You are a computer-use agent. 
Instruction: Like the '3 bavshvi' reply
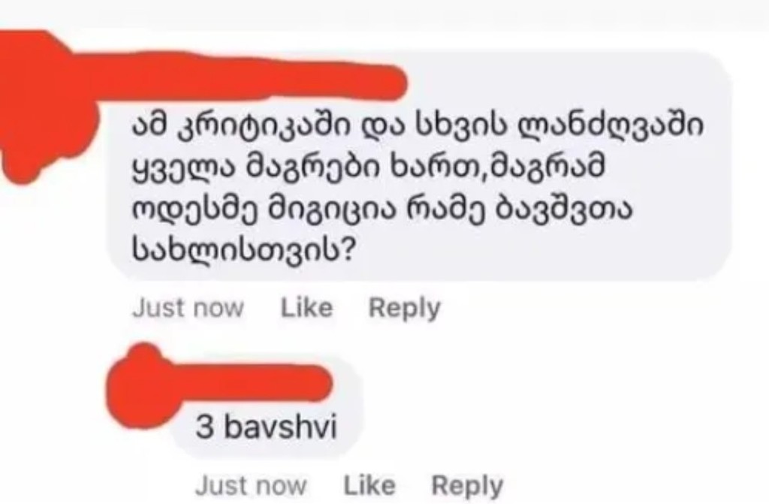tap(369, 486)
